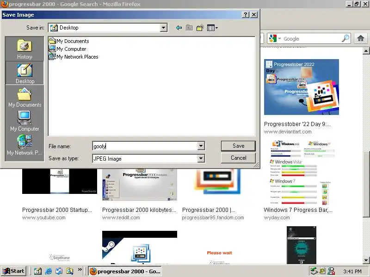This screenshot has height=277, width=370.
Task: Click the vertical scrollbar thumb
Action: (x=366, y=184)
